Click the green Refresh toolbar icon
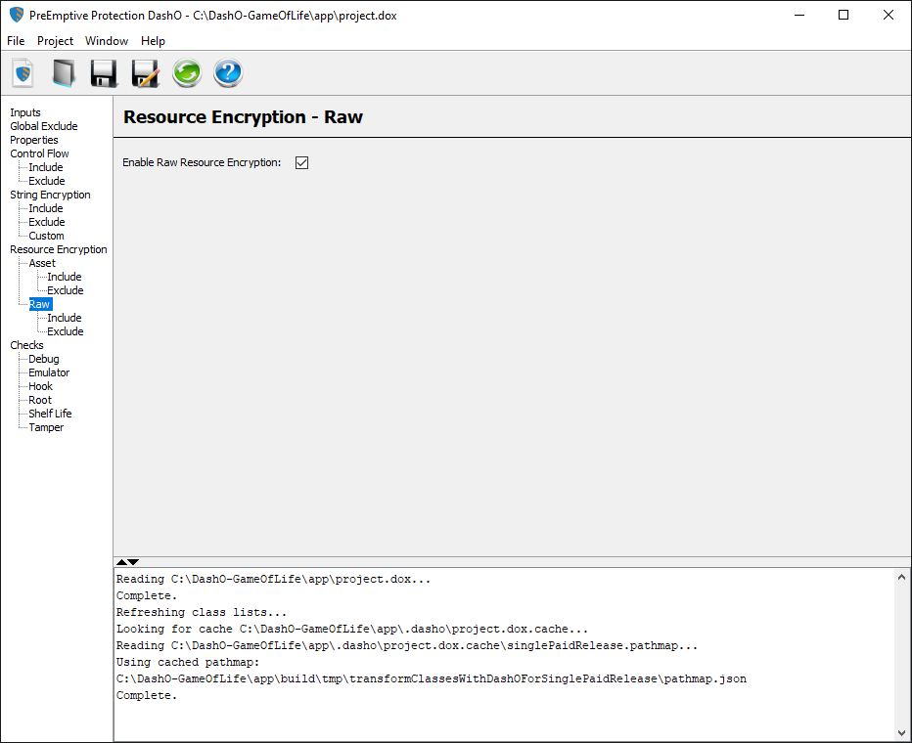The image size is (912, 743). click(x=187, y=73)
